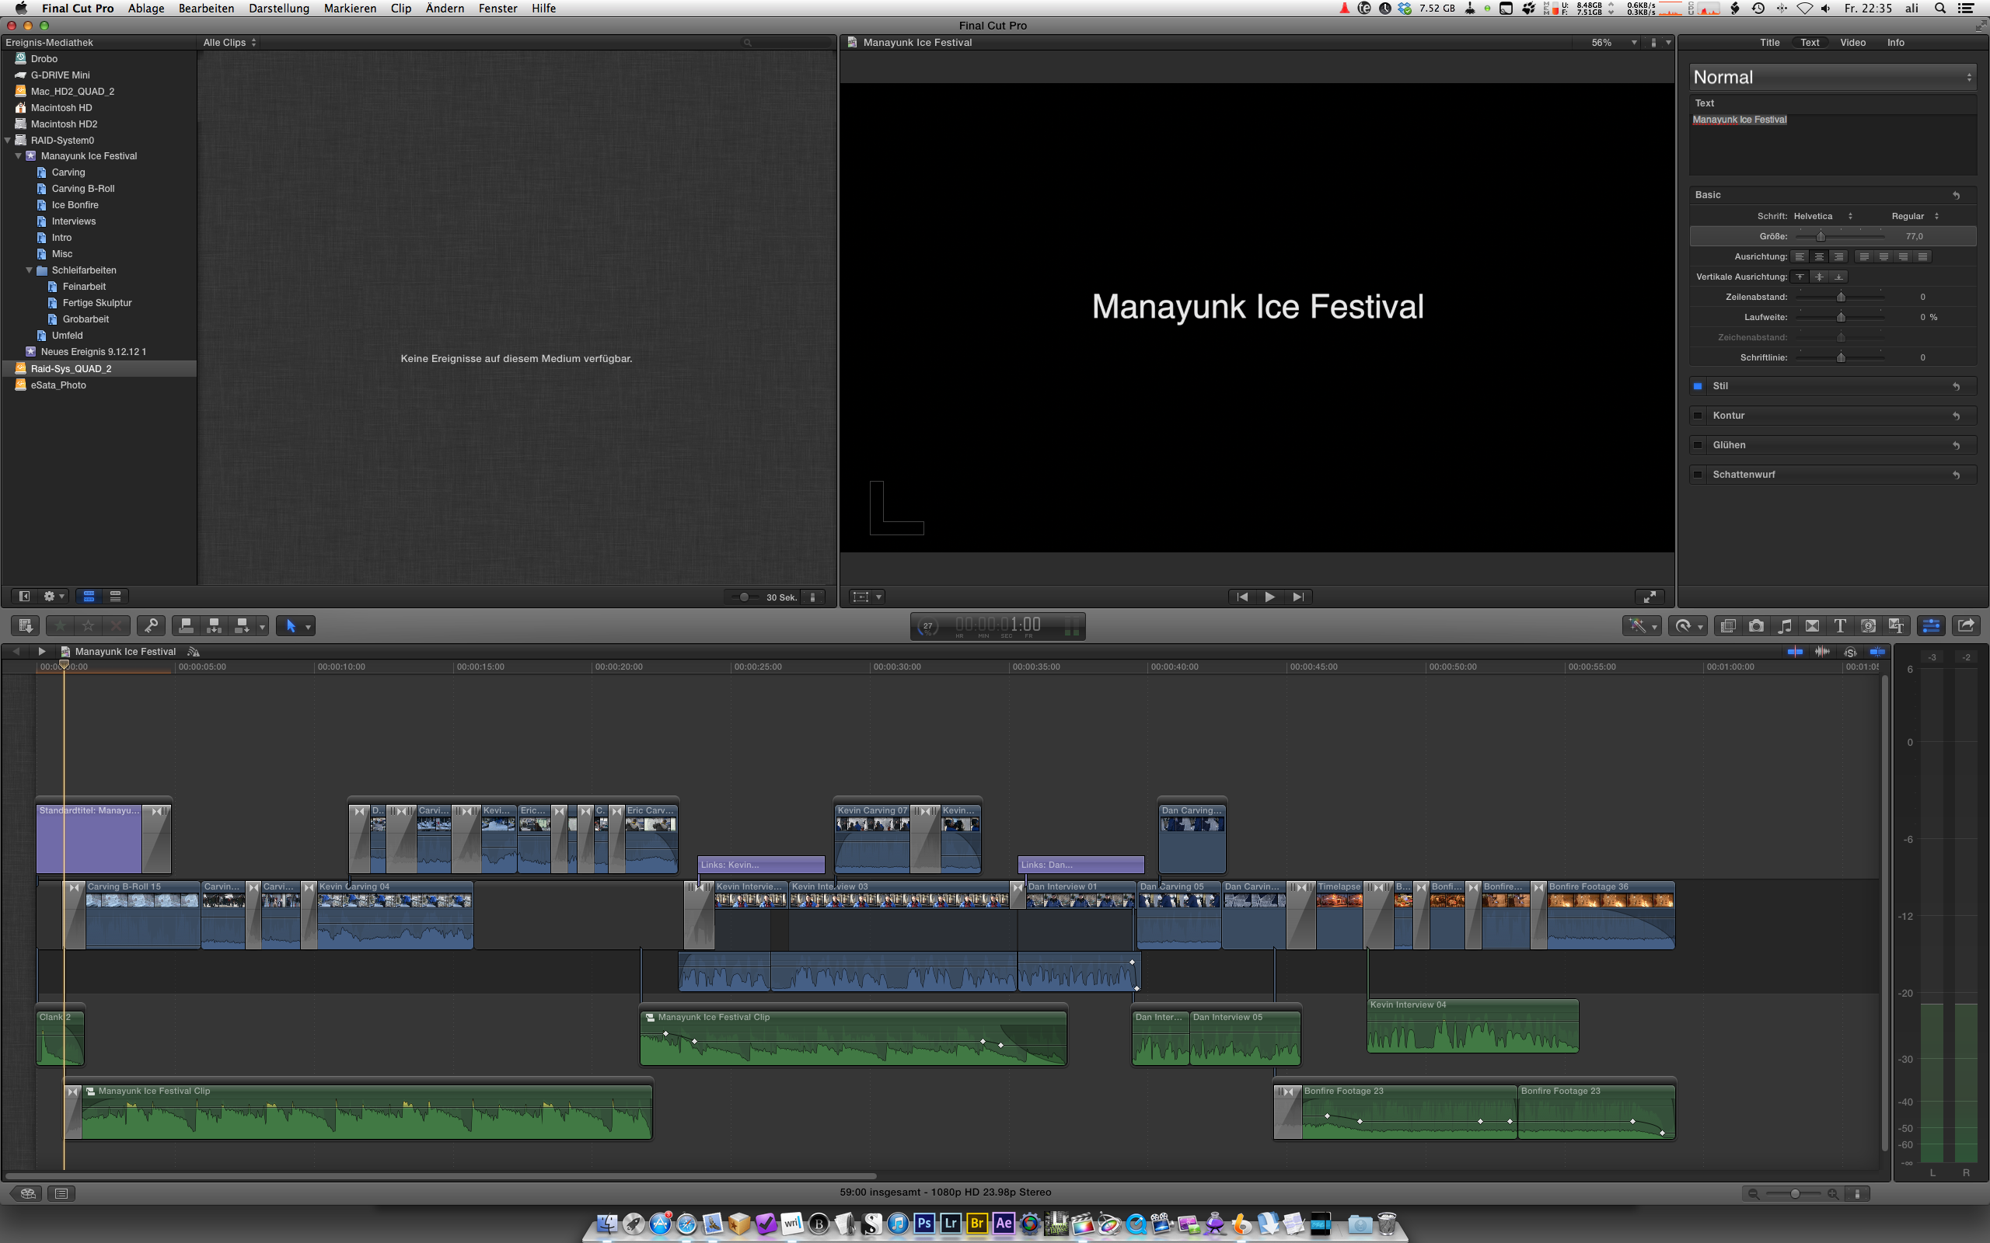
Task: Show the music and sound browser
Action: tap(1785, 625)
